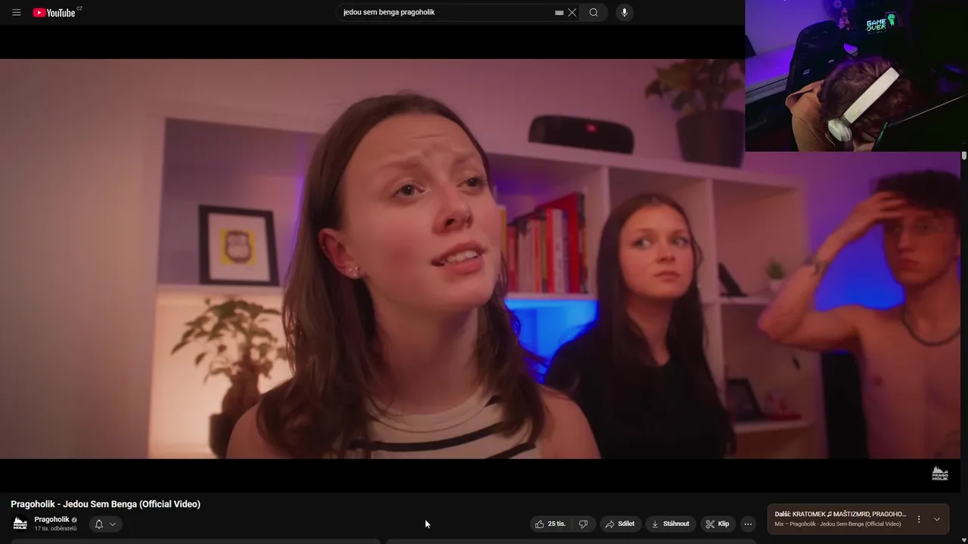
Task: Click the magnifier search button
Action: coord(594,12)
